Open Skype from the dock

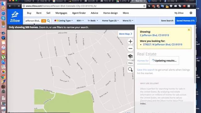pyautogui.click(x=3, y=18)
